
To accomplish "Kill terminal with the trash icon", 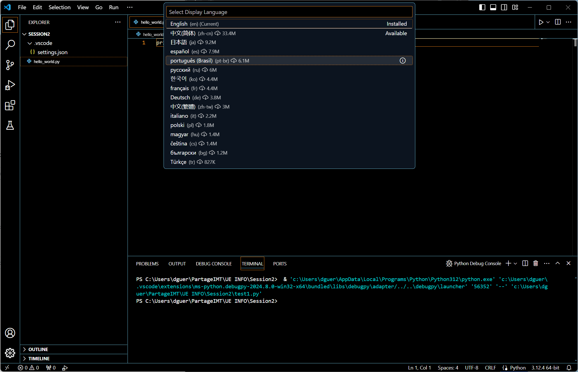I will click(536, 263).
